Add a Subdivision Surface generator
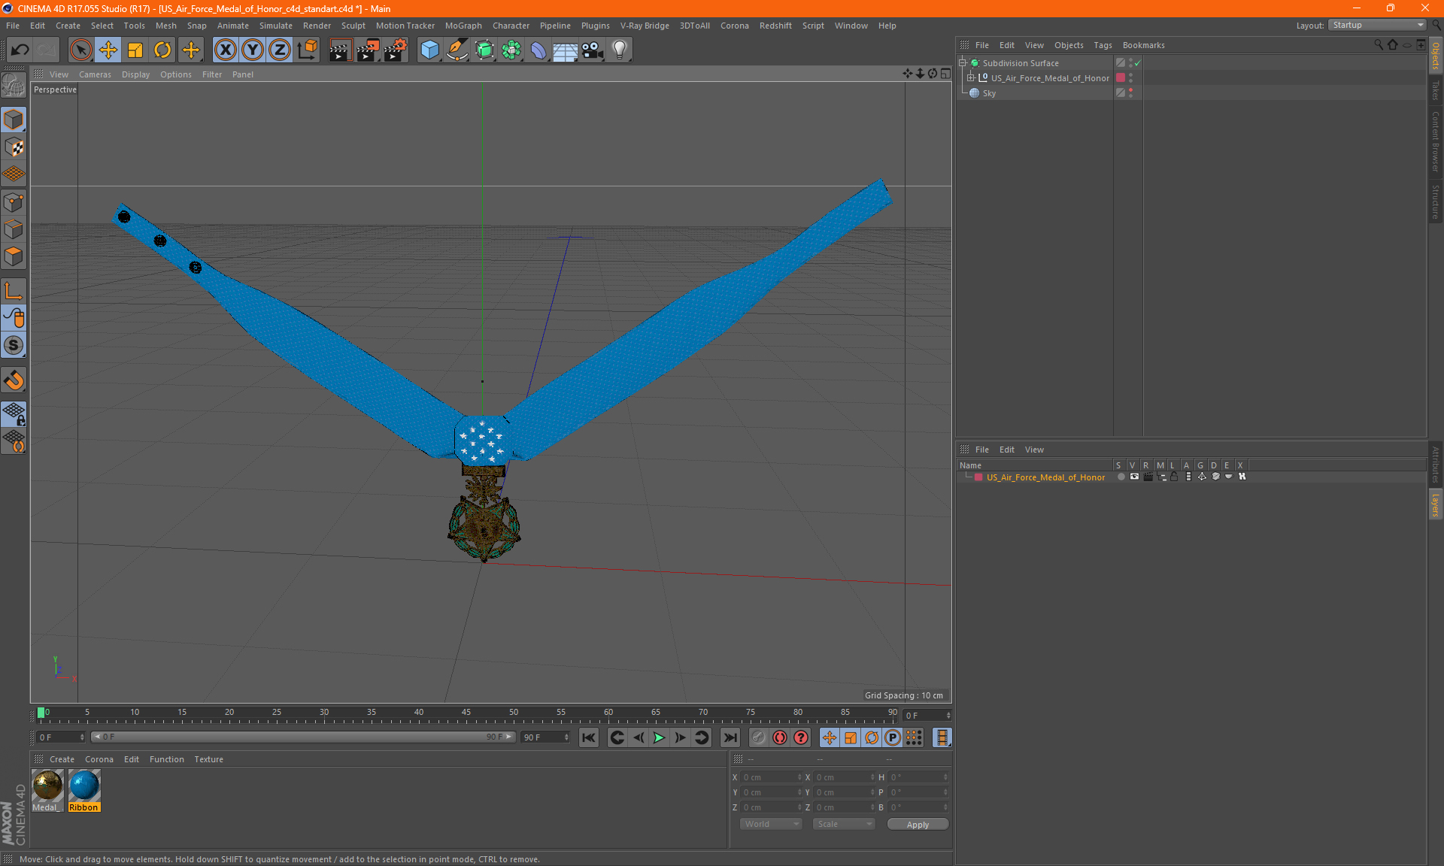Viewport: 1444px width, 866px height. (484, 50)
